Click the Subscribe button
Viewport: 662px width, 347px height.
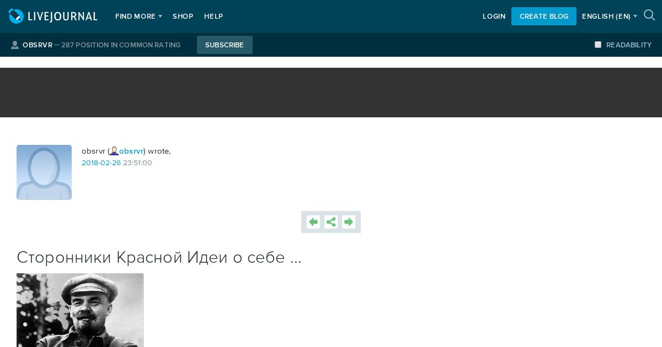coord(225,45)
